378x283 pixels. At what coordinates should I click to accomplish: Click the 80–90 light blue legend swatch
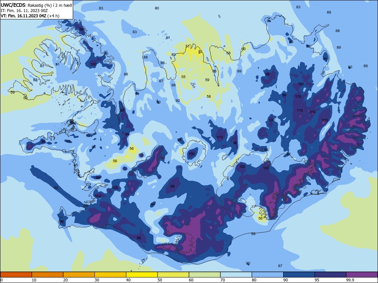(268, 275)
